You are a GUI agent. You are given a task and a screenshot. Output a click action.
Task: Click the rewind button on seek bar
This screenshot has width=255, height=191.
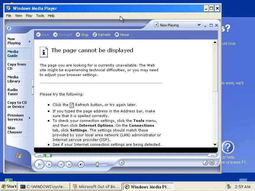point(39,156)
